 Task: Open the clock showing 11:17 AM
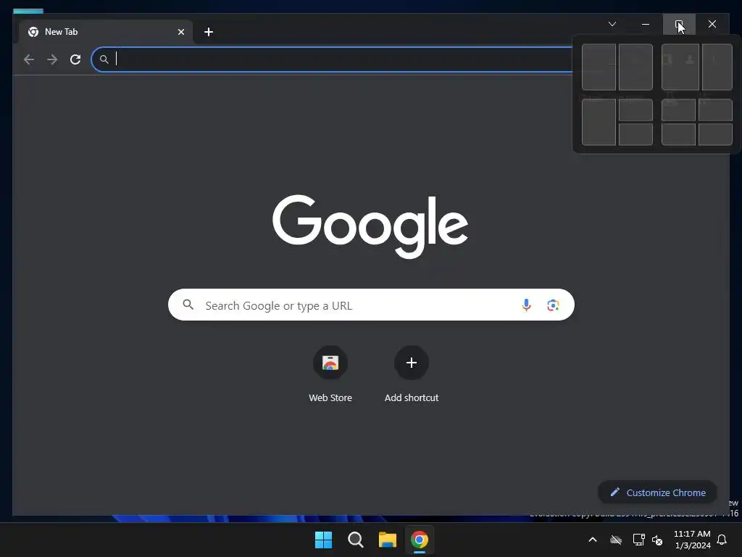(692, 540)
